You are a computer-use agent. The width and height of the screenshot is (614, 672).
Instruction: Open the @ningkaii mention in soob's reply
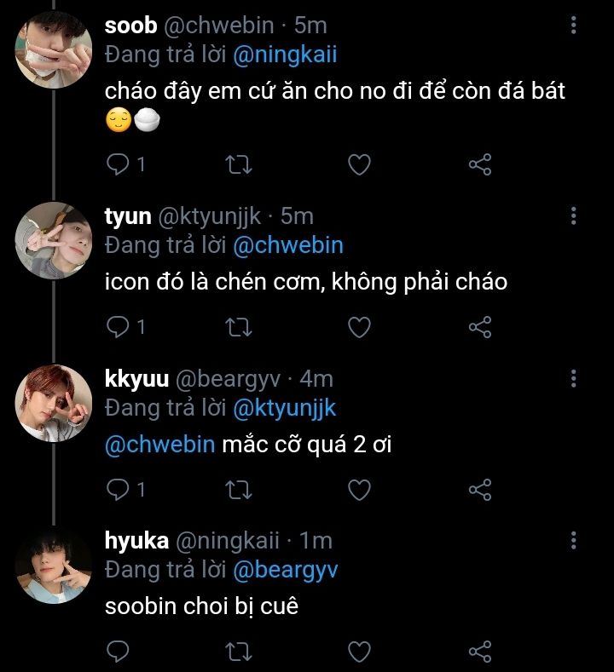pos(286,55)
